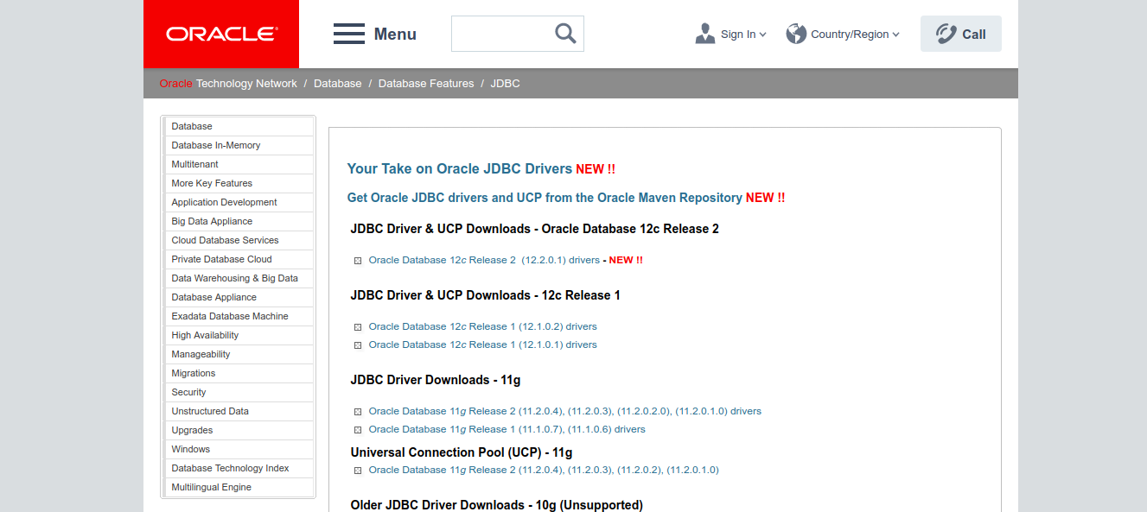
Task: Click the Sign In person icon
Action: [x=705, y=34]
